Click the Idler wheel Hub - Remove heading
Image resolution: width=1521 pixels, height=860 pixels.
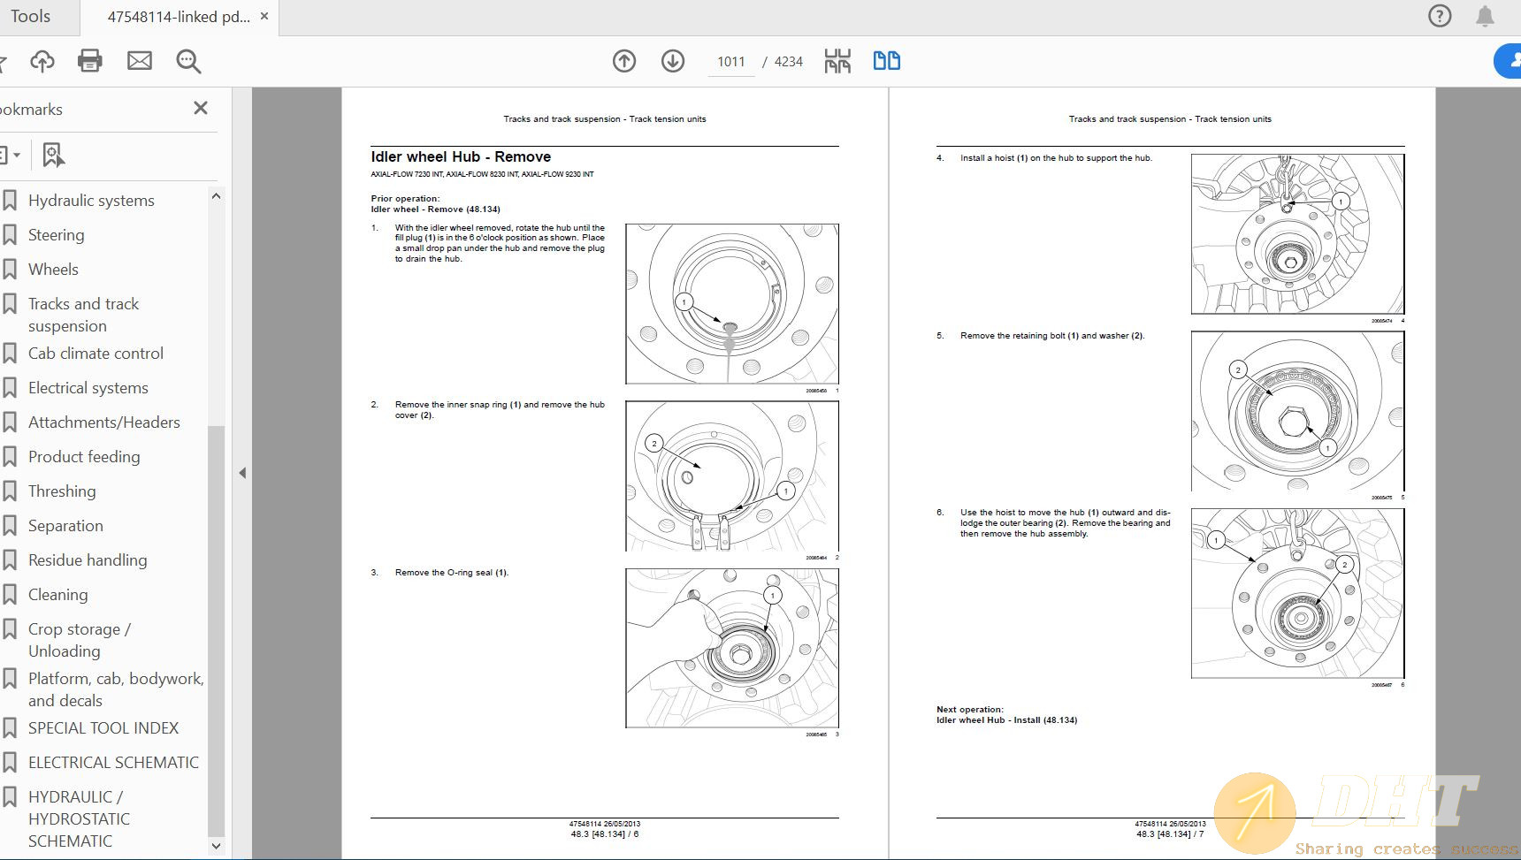coord(461,156)
